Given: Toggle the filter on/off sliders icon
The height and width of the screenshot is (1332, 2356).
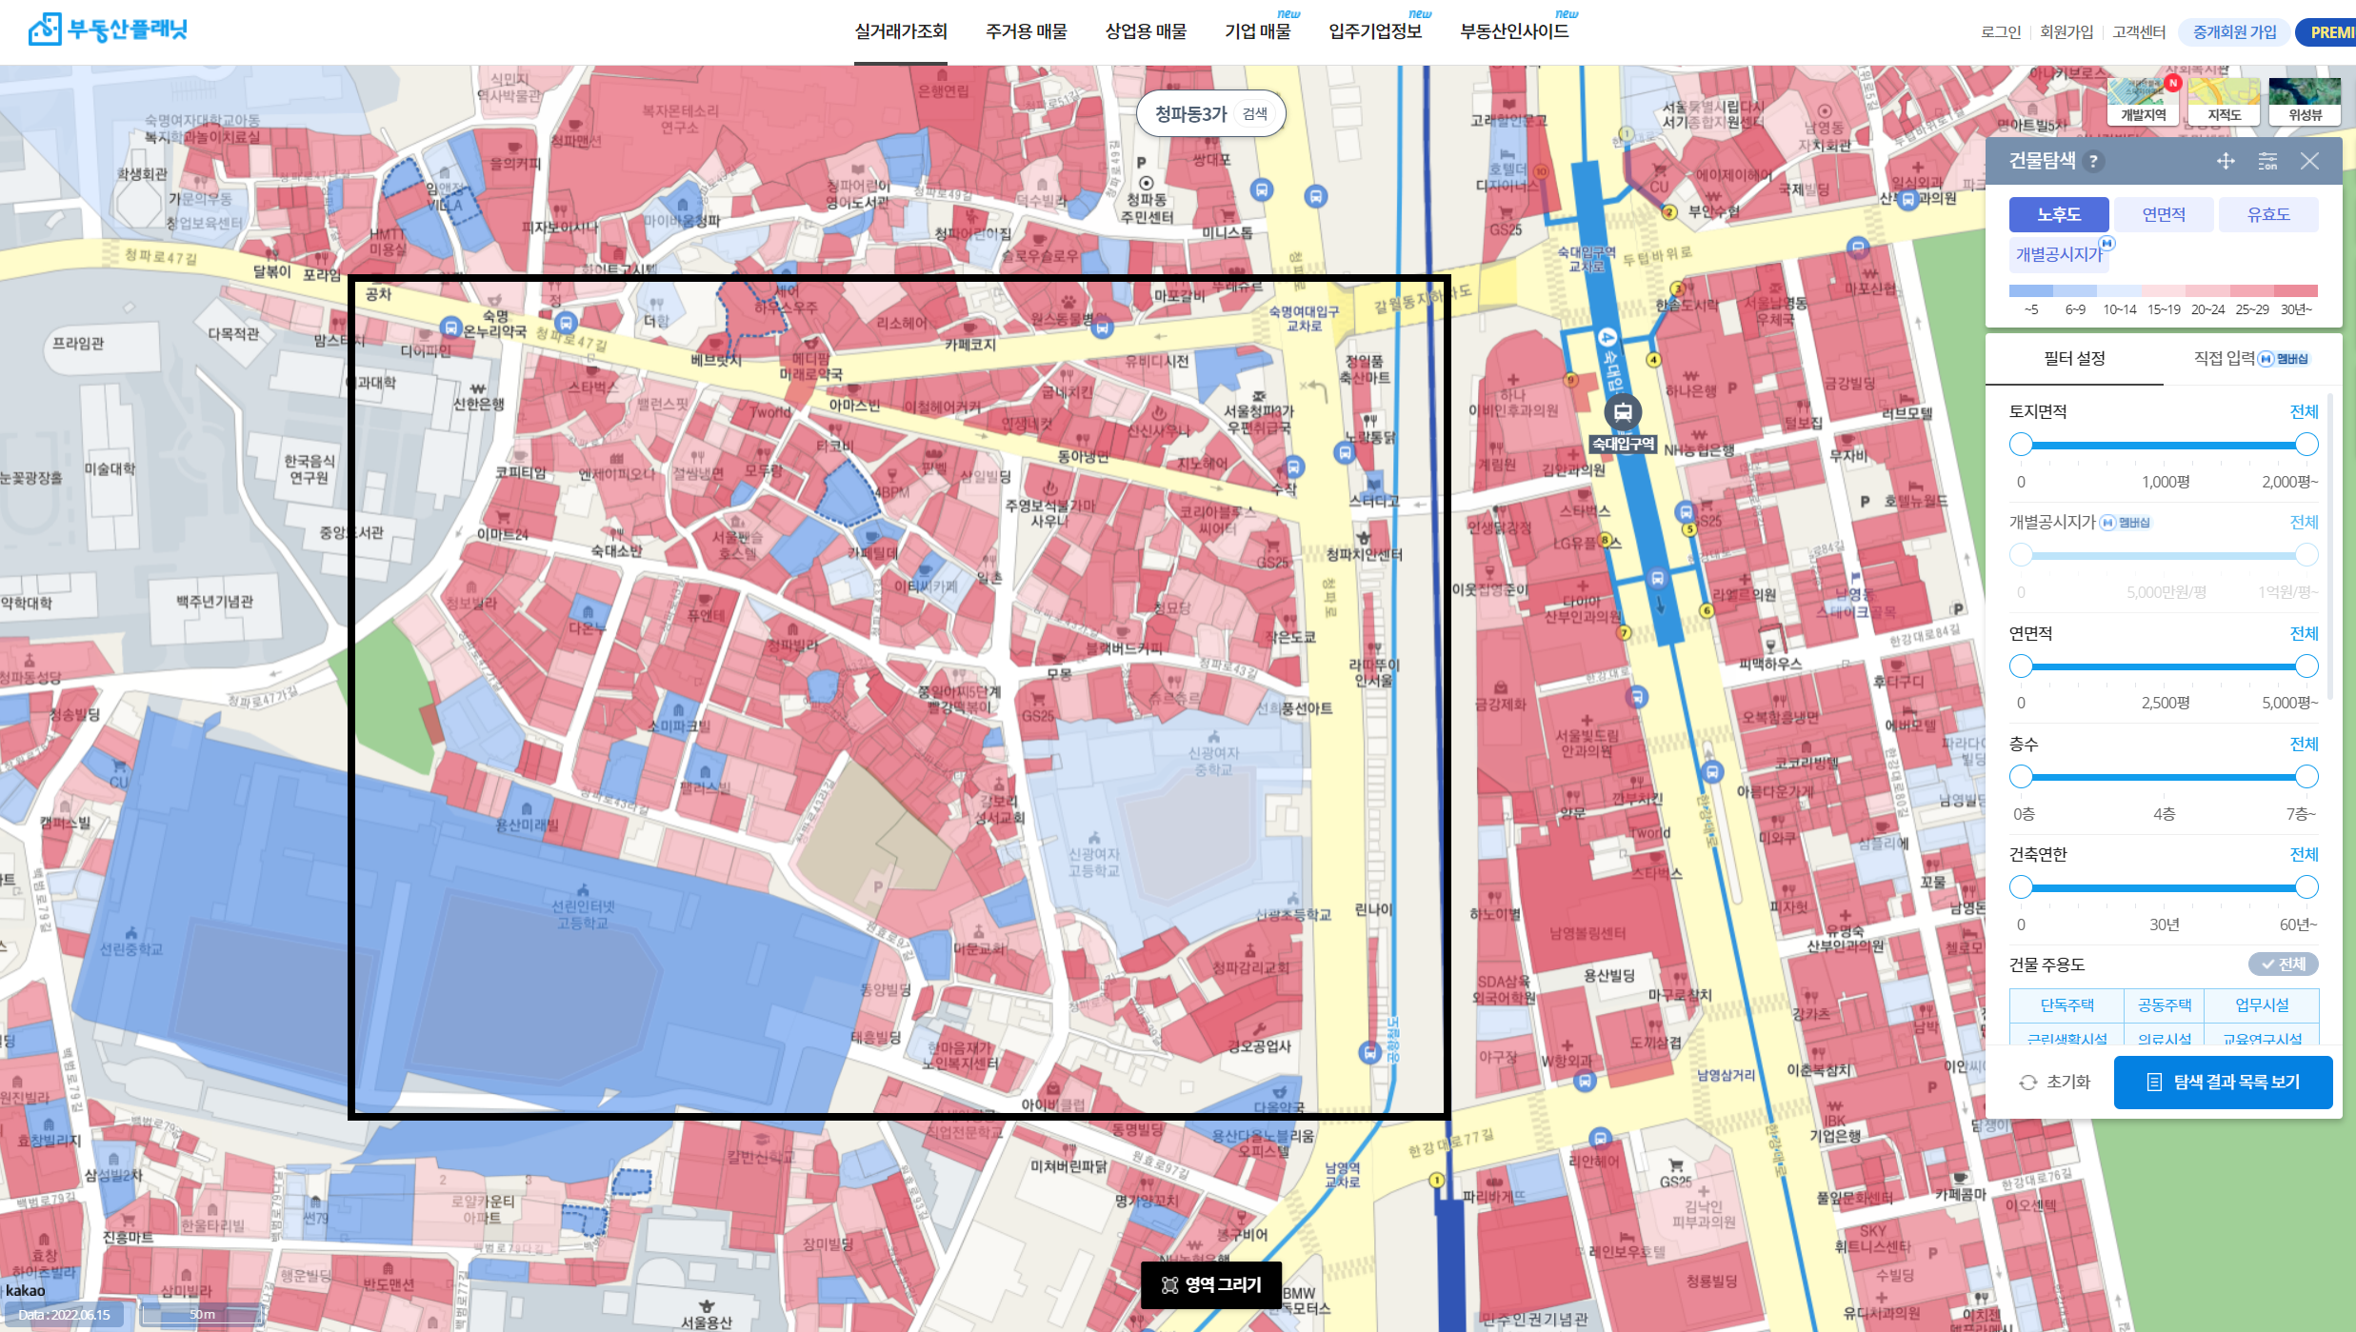Looking at the screenshot, I should point(2268,161).
